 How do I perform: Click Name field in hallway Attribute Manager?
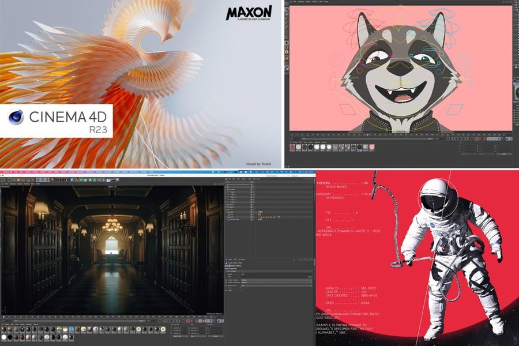(x=276, y=274)
